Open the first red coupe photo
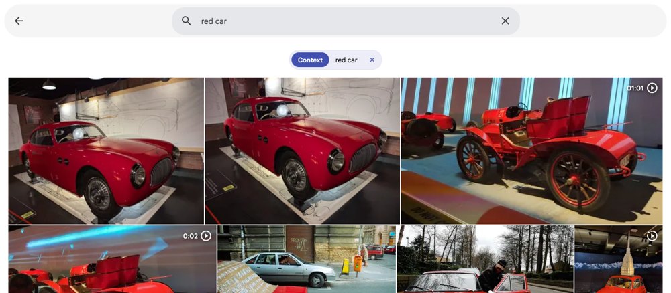The width and height of the screenshot is (671, 293). pos(106,151)
